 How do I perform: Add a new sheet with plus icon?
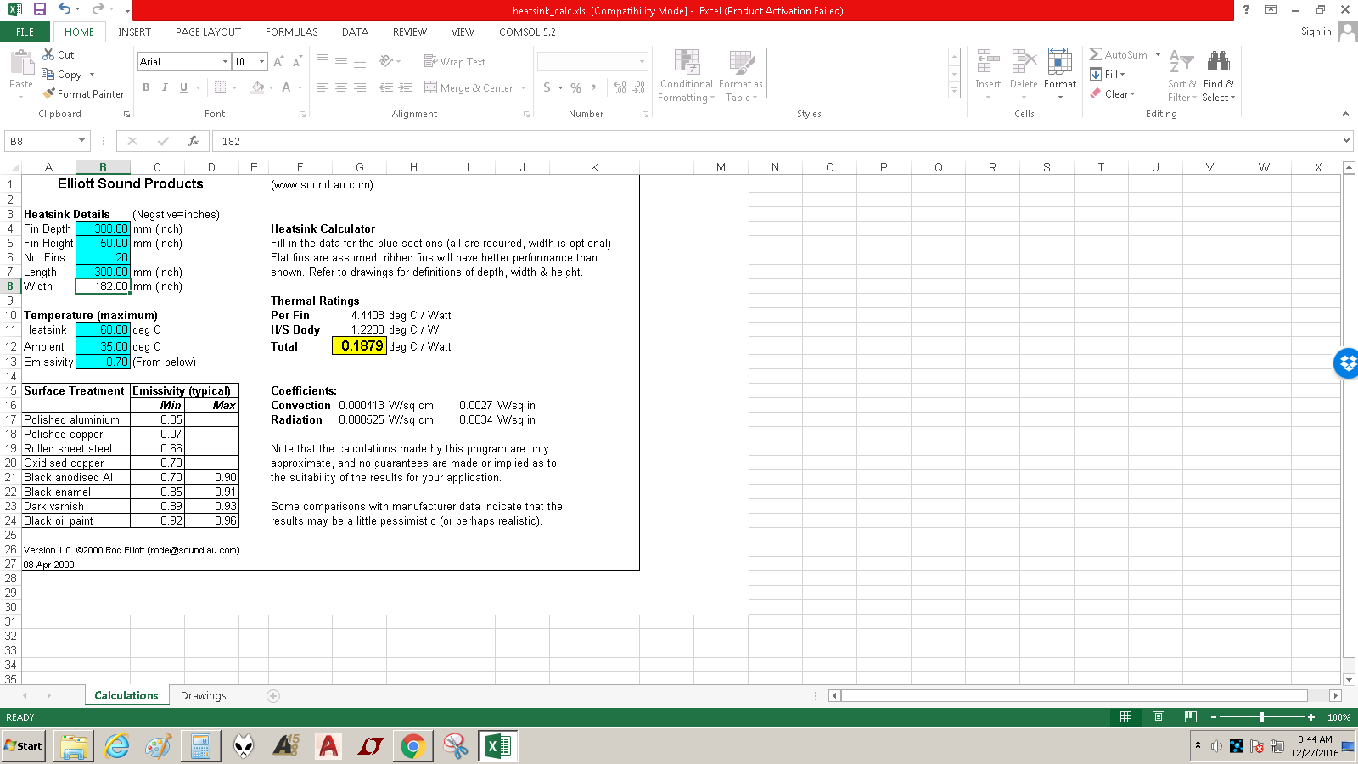tap(273, 696)
